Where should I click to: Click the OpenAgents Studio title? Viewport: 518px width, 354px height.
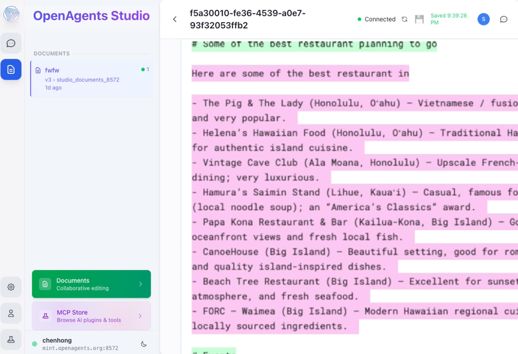point(91,16)
